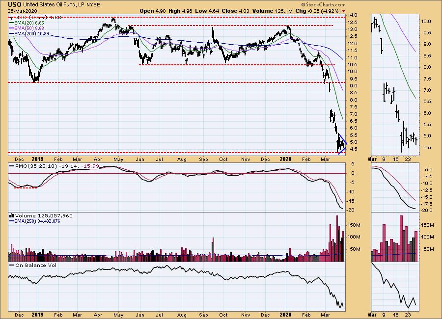Click the 4.5 main price axis label

tap(354, 149)
